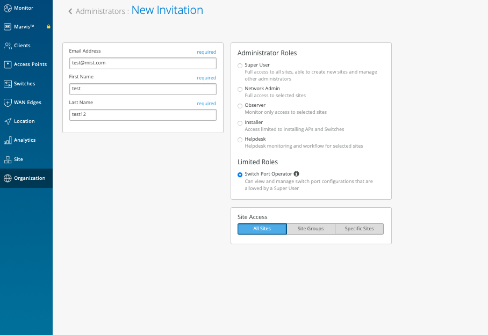Open Analytics bar chart icon
488x335 pixels.
(8, 140)
